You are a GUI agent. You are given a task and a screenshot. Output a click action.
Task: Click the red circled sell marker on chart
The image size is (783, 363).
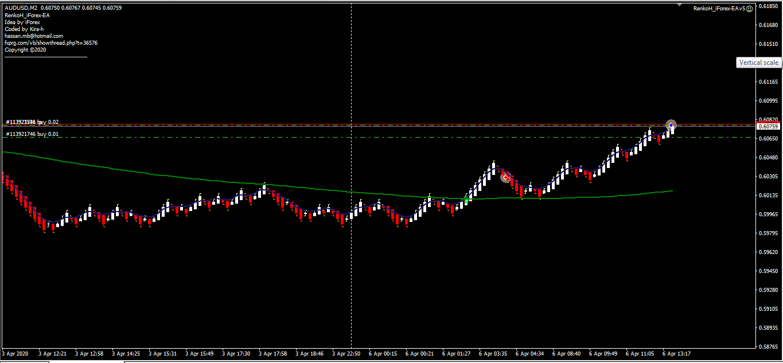[505, 178]
